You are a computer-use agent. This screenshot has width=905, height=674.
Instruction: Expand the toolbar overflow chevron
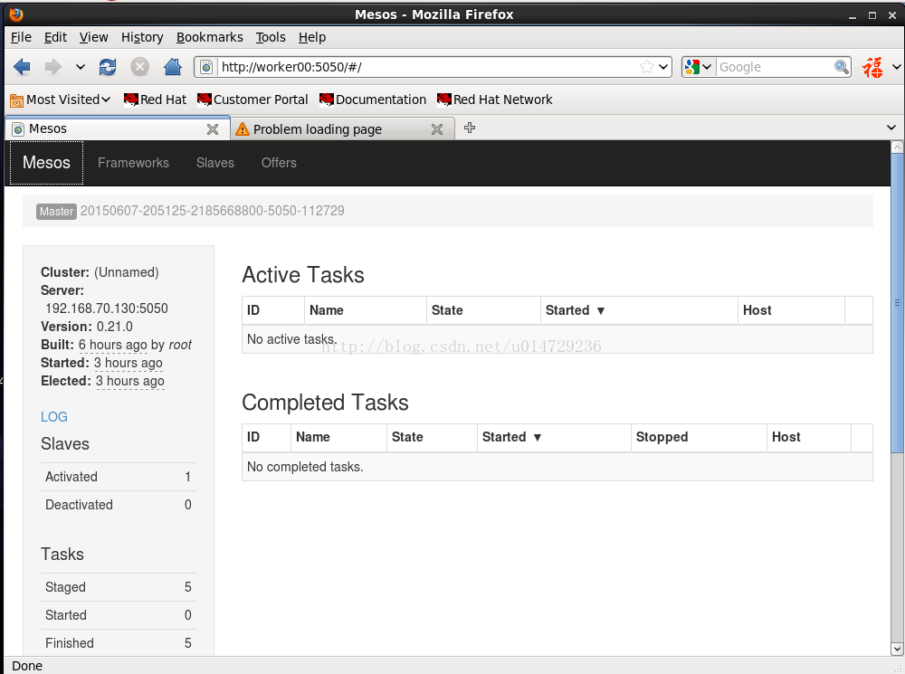tap(896, 67)
